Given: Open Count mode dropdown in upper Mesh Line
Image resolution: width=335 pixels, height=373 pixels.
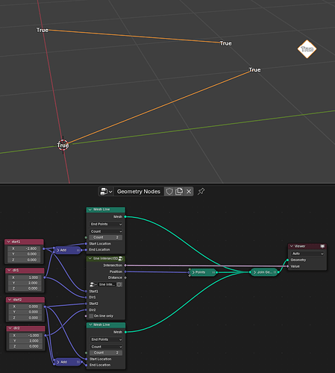Looking at the screenshot, I should coord(106,231).
